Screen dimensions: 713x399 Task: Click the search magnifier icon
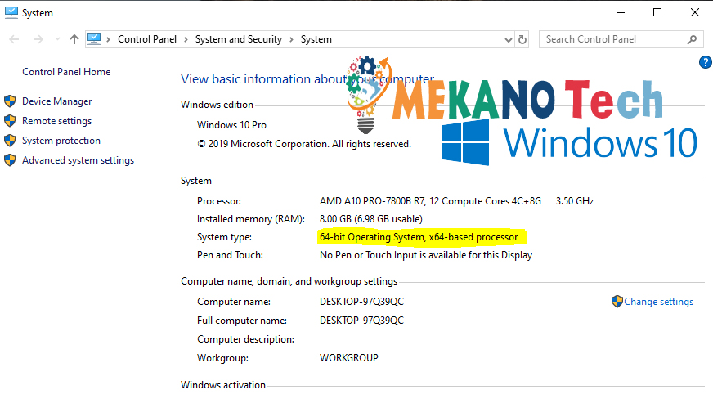click(692, 39)
